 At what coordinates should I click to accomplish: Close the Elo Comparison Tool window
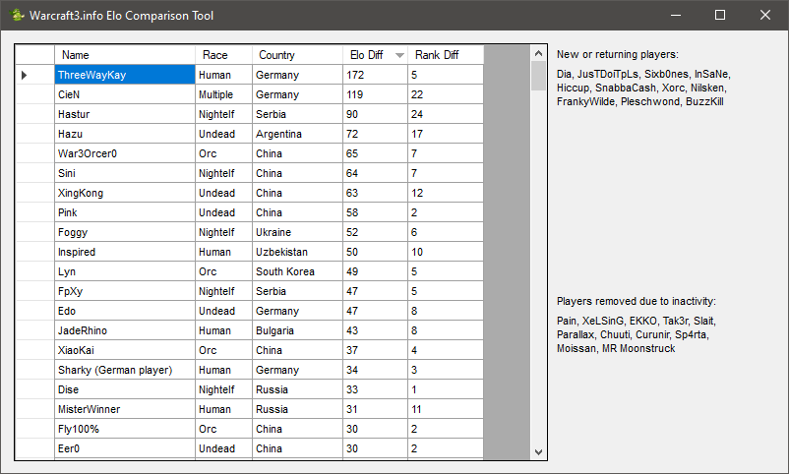click(764, 15)
